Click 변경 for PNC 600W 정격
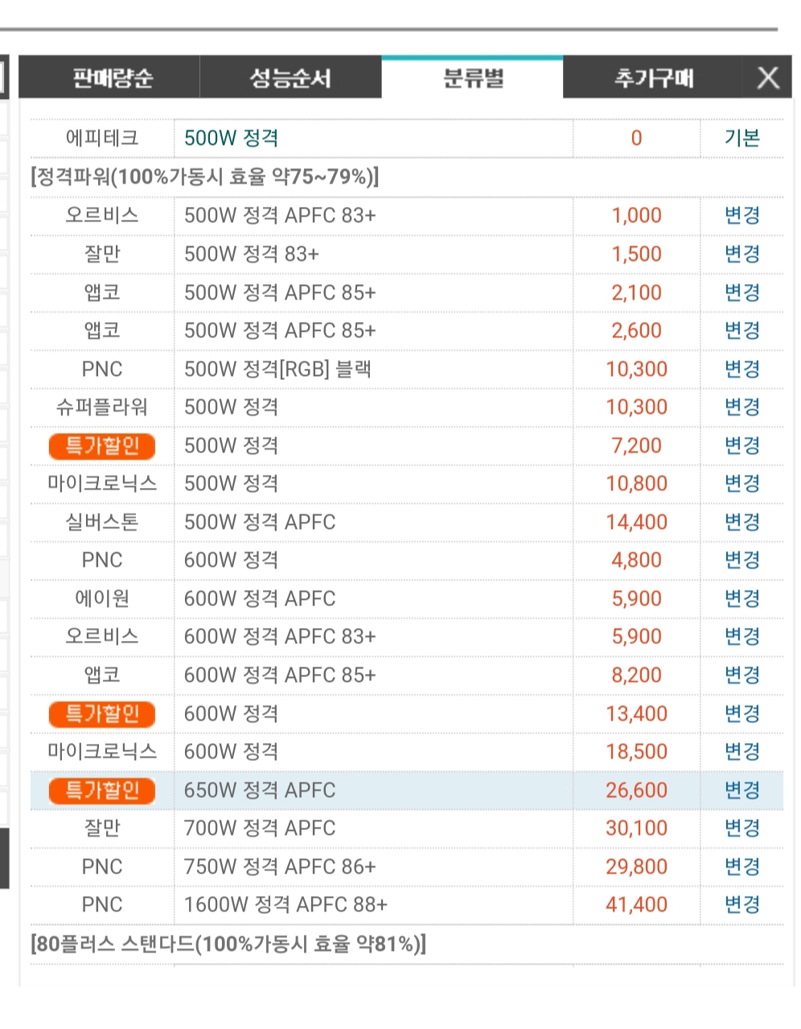The height and width of the screenshot is (1029, 801). pos(741,560)
